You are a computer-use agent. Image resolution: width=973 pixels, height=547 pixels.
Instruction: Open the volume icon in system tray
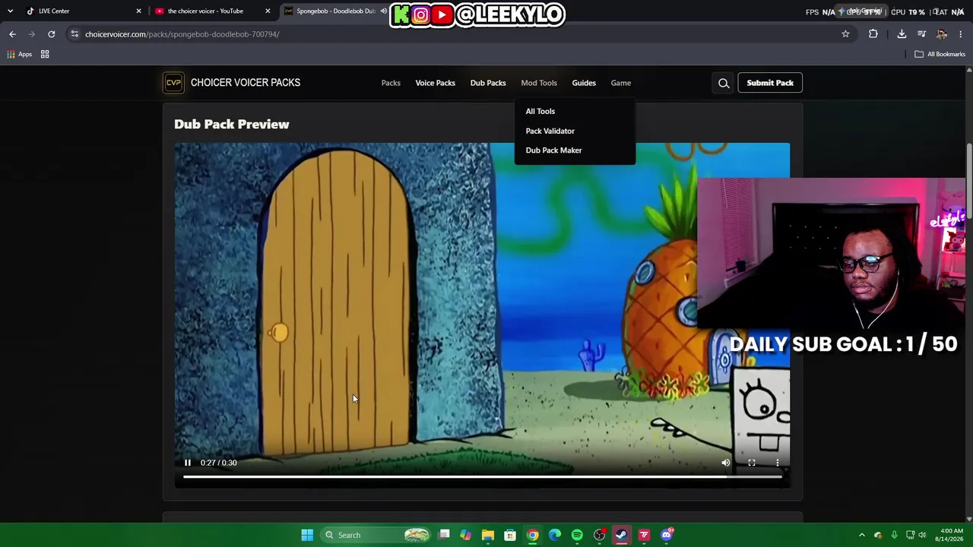(923, 536)
